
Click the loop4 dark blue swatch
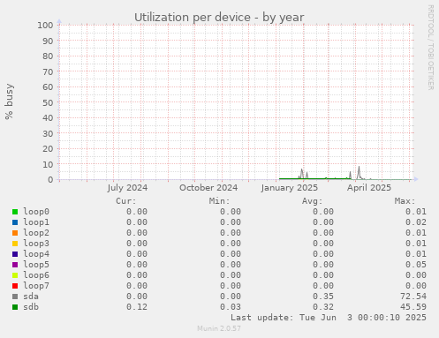15,254
